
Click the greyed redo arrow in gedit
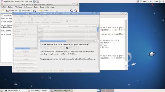point(51,11)
